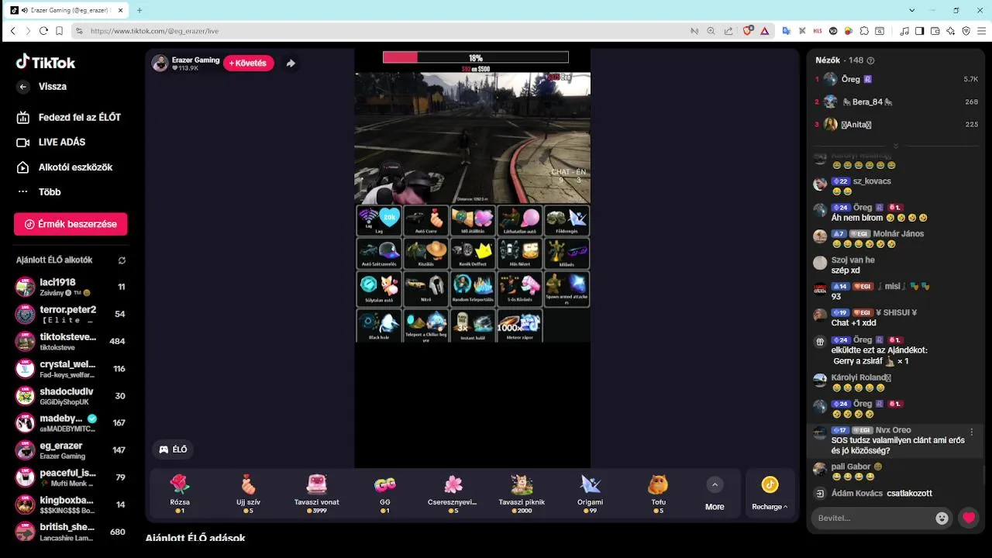Click Molnár János username in chat
This screenshot has height=558, width=992.
pyautogui.click(x=898, y=234)
